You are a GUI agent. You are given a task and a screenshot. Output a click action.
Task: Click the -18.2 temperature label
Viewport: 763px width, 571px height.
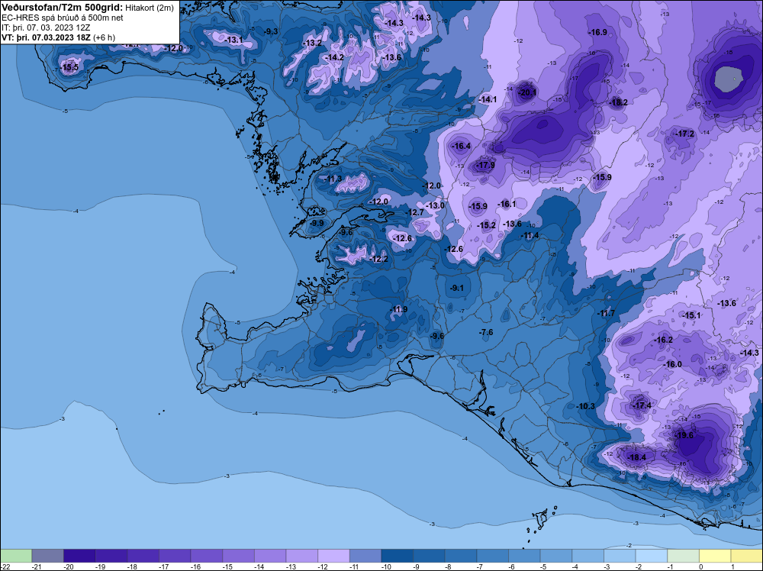click(x=619, y=102)
